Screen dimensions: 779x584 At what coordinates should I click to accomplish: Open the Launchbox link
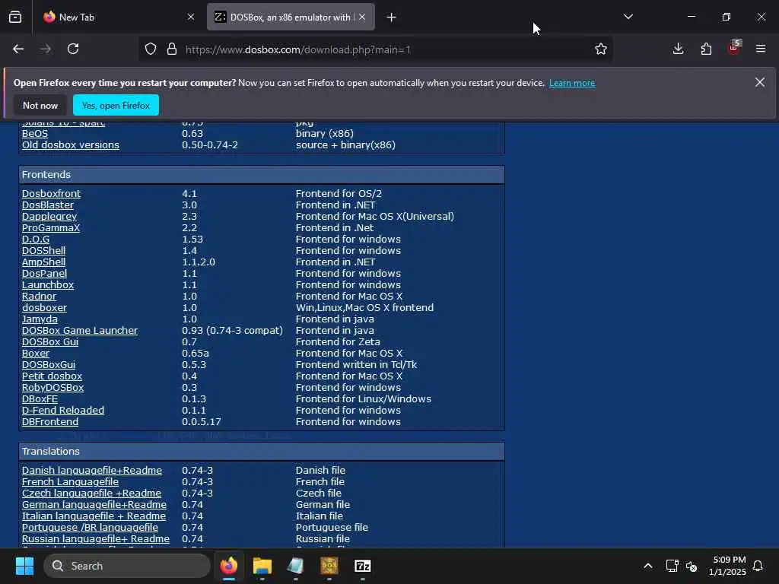tap(48, 285)
